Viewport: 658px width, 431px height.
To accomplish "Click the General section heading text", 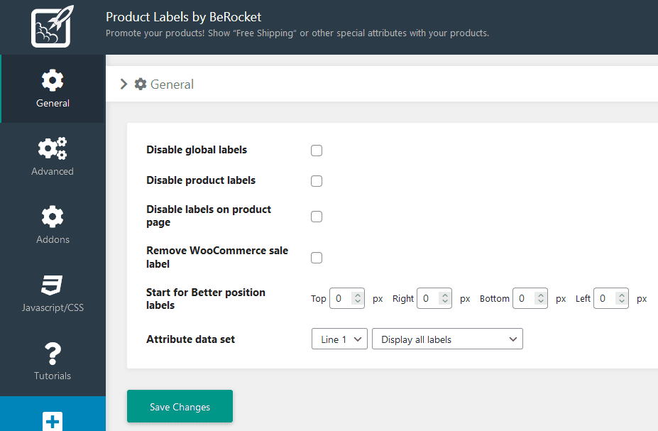I will [x=172, y=84].
